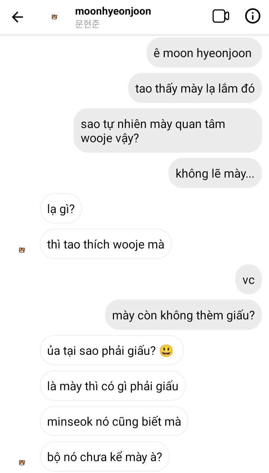Image resolution: width=269 pixels, height=473 pixels.
Task: Tap the 'sao tự nhiên mày quan tâm wooje vậy?' bubble
Action: (167, 131)
